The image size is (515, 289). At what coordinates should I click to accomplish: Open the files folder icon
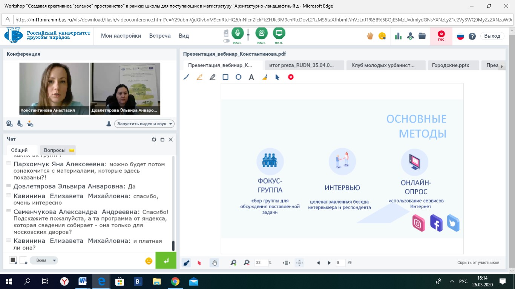click(x=422, y=36)
